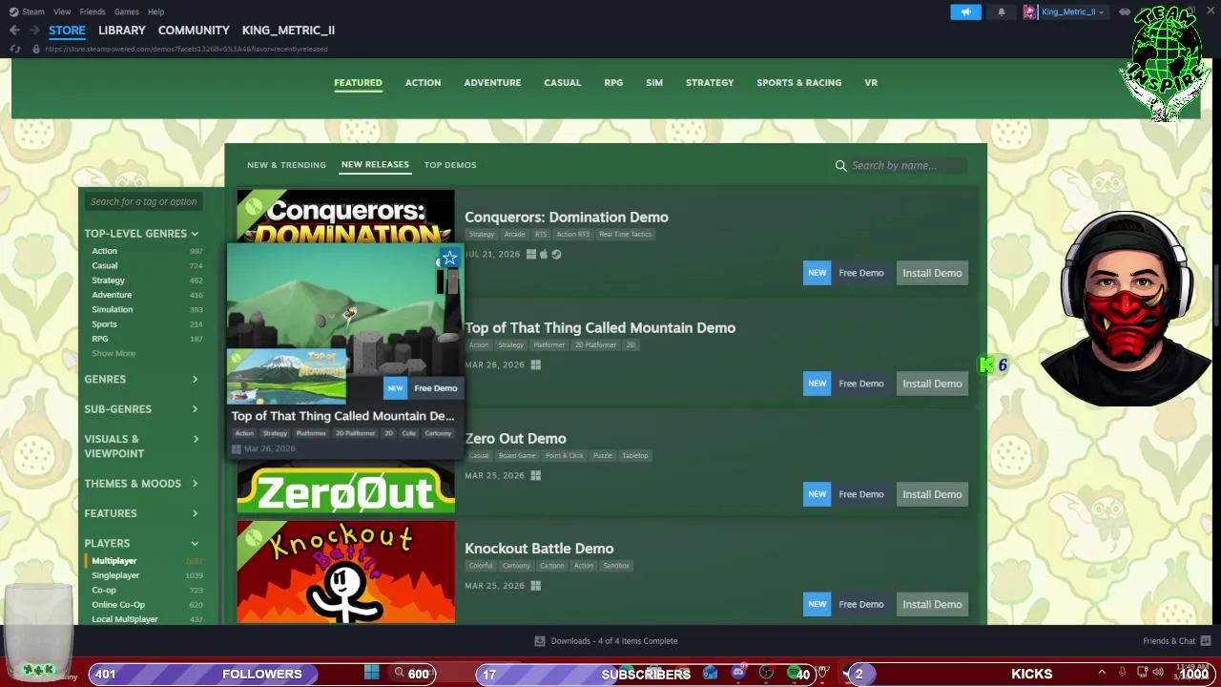Open the notifications bell
Image resolution: width=1221 pixels, height=687 pixels.
(1001, 11)
